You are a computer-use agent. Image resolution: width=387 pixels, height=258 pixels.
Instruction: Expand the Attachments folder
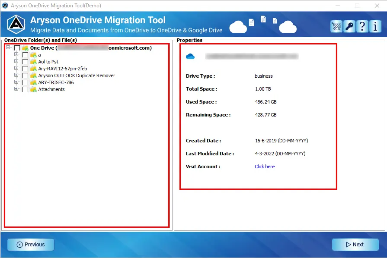click(16, 88)
